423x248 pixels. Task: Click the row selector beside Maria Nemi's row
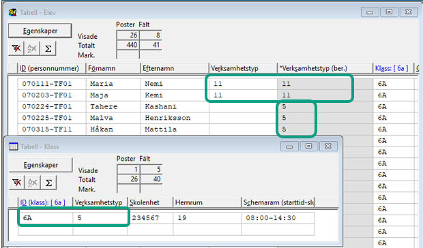[13, 84]
